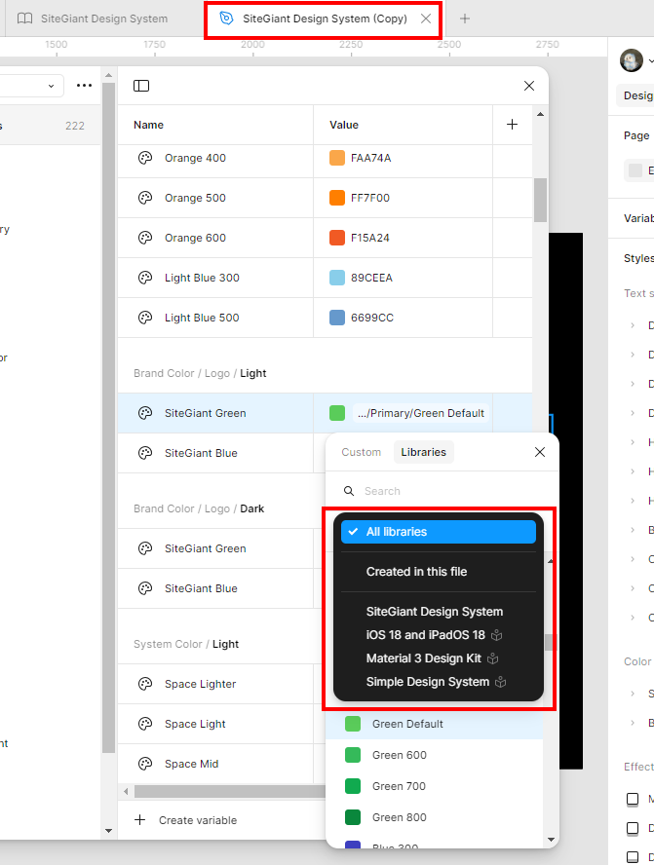Viewport: 654px width, 865px height.
Task: Select the Custom tab in color picker
Action: 361,452
